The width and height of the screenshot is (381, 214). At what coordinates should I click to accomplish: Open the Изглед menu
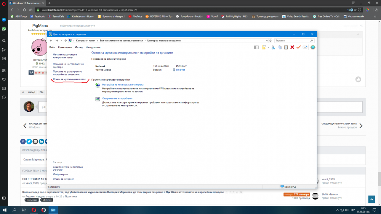[79, 47]
